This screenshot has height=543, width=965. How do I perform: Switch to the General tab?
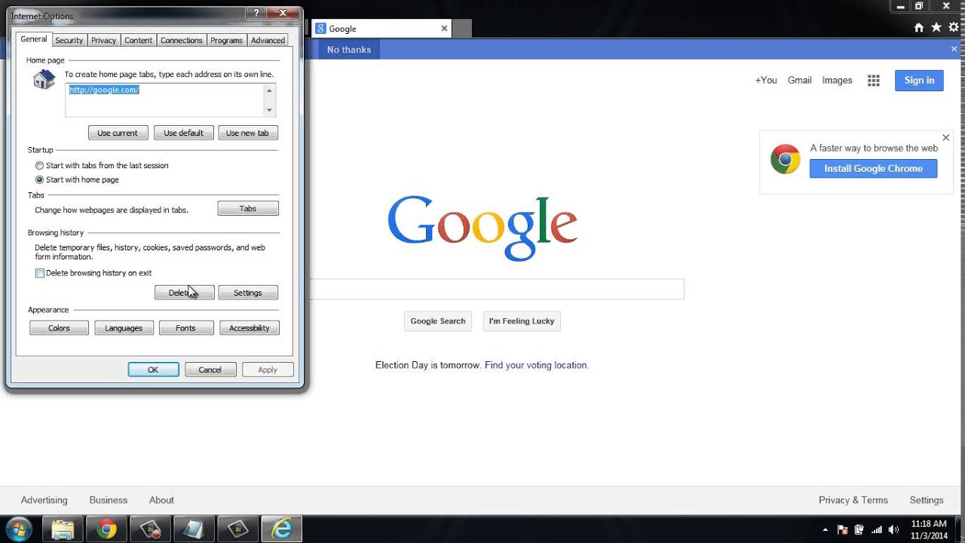pos(34,39)
